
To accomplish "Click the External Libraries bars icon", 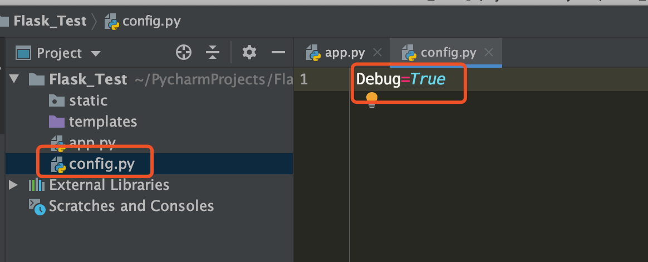I will click(x=37, y=185).
